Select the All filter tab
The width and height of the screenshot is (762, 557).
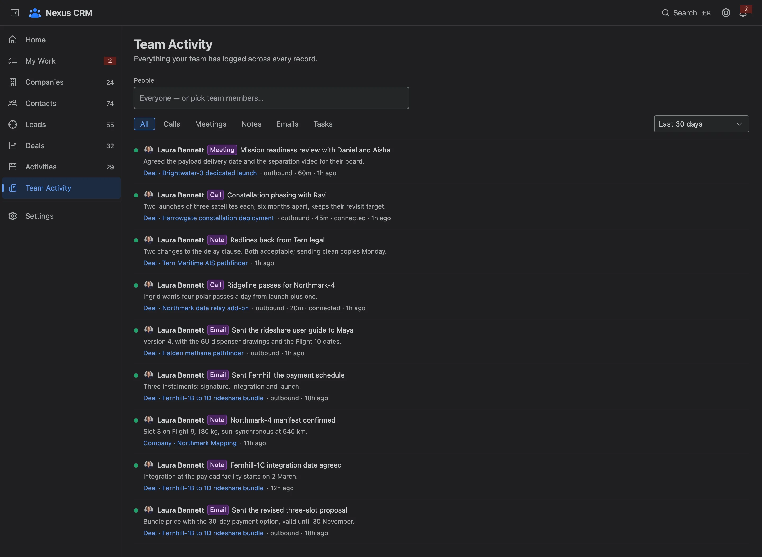(x=144, y=124)
